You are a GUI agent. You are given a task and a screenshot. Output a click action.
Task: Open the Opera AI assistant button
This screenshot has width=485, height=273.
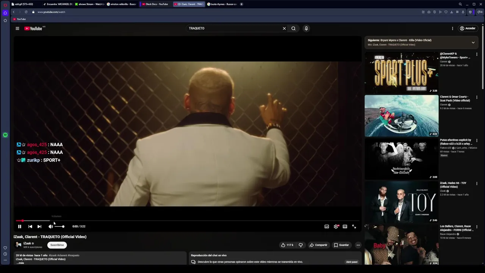[x=480, y=12]
